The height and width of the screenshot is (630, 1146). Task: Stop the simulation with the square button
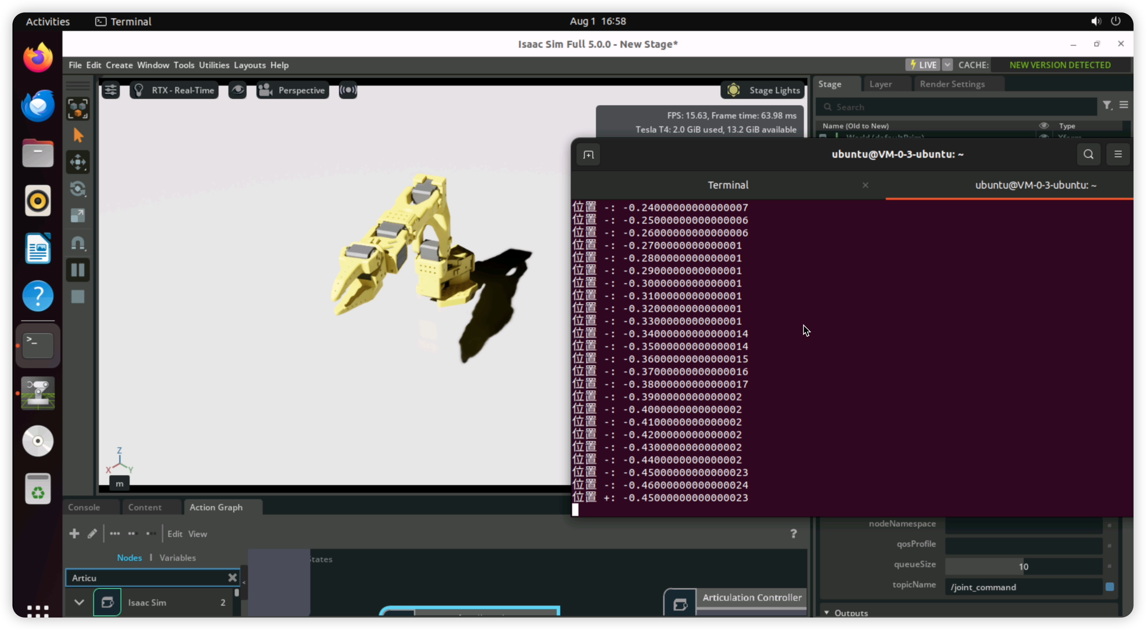coord(78,297)
